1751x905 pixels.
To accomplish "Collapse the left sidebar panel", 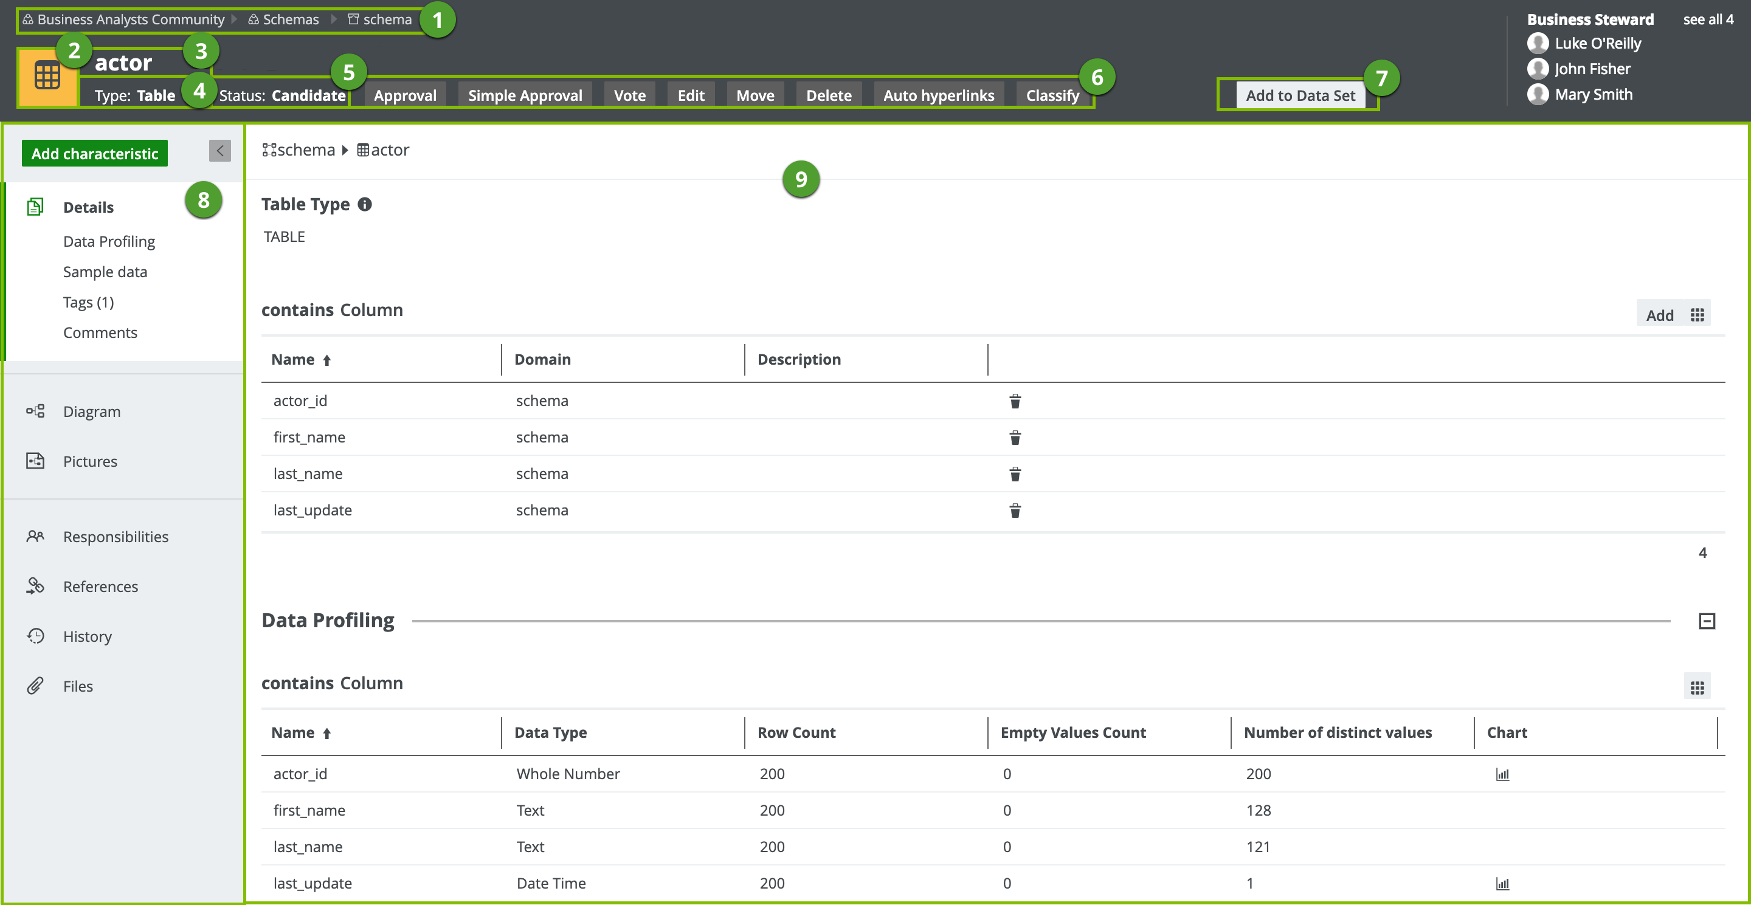I will 219,151.
